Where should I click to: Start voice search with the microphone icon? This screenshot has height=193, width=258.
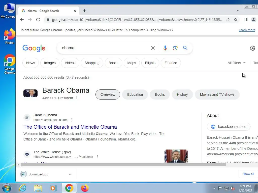pos(165,48)
